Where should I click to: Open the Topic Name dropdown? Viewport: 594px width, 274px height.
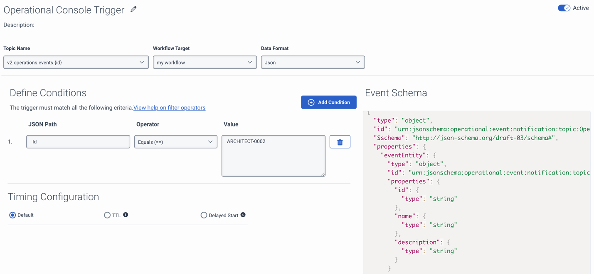(x=76, y=62)
